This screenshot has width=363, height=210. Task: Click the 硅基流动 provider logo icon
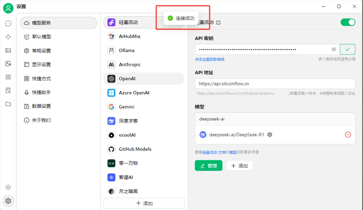112,22
